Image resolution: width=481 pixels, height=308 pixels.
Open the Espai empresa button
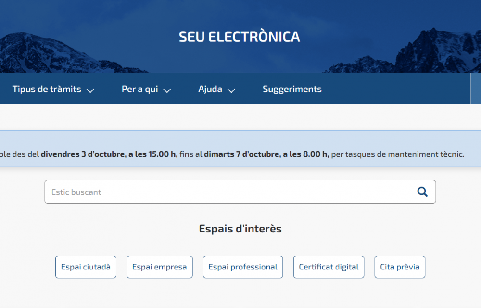pyautogui.click(x=159, y=267)
